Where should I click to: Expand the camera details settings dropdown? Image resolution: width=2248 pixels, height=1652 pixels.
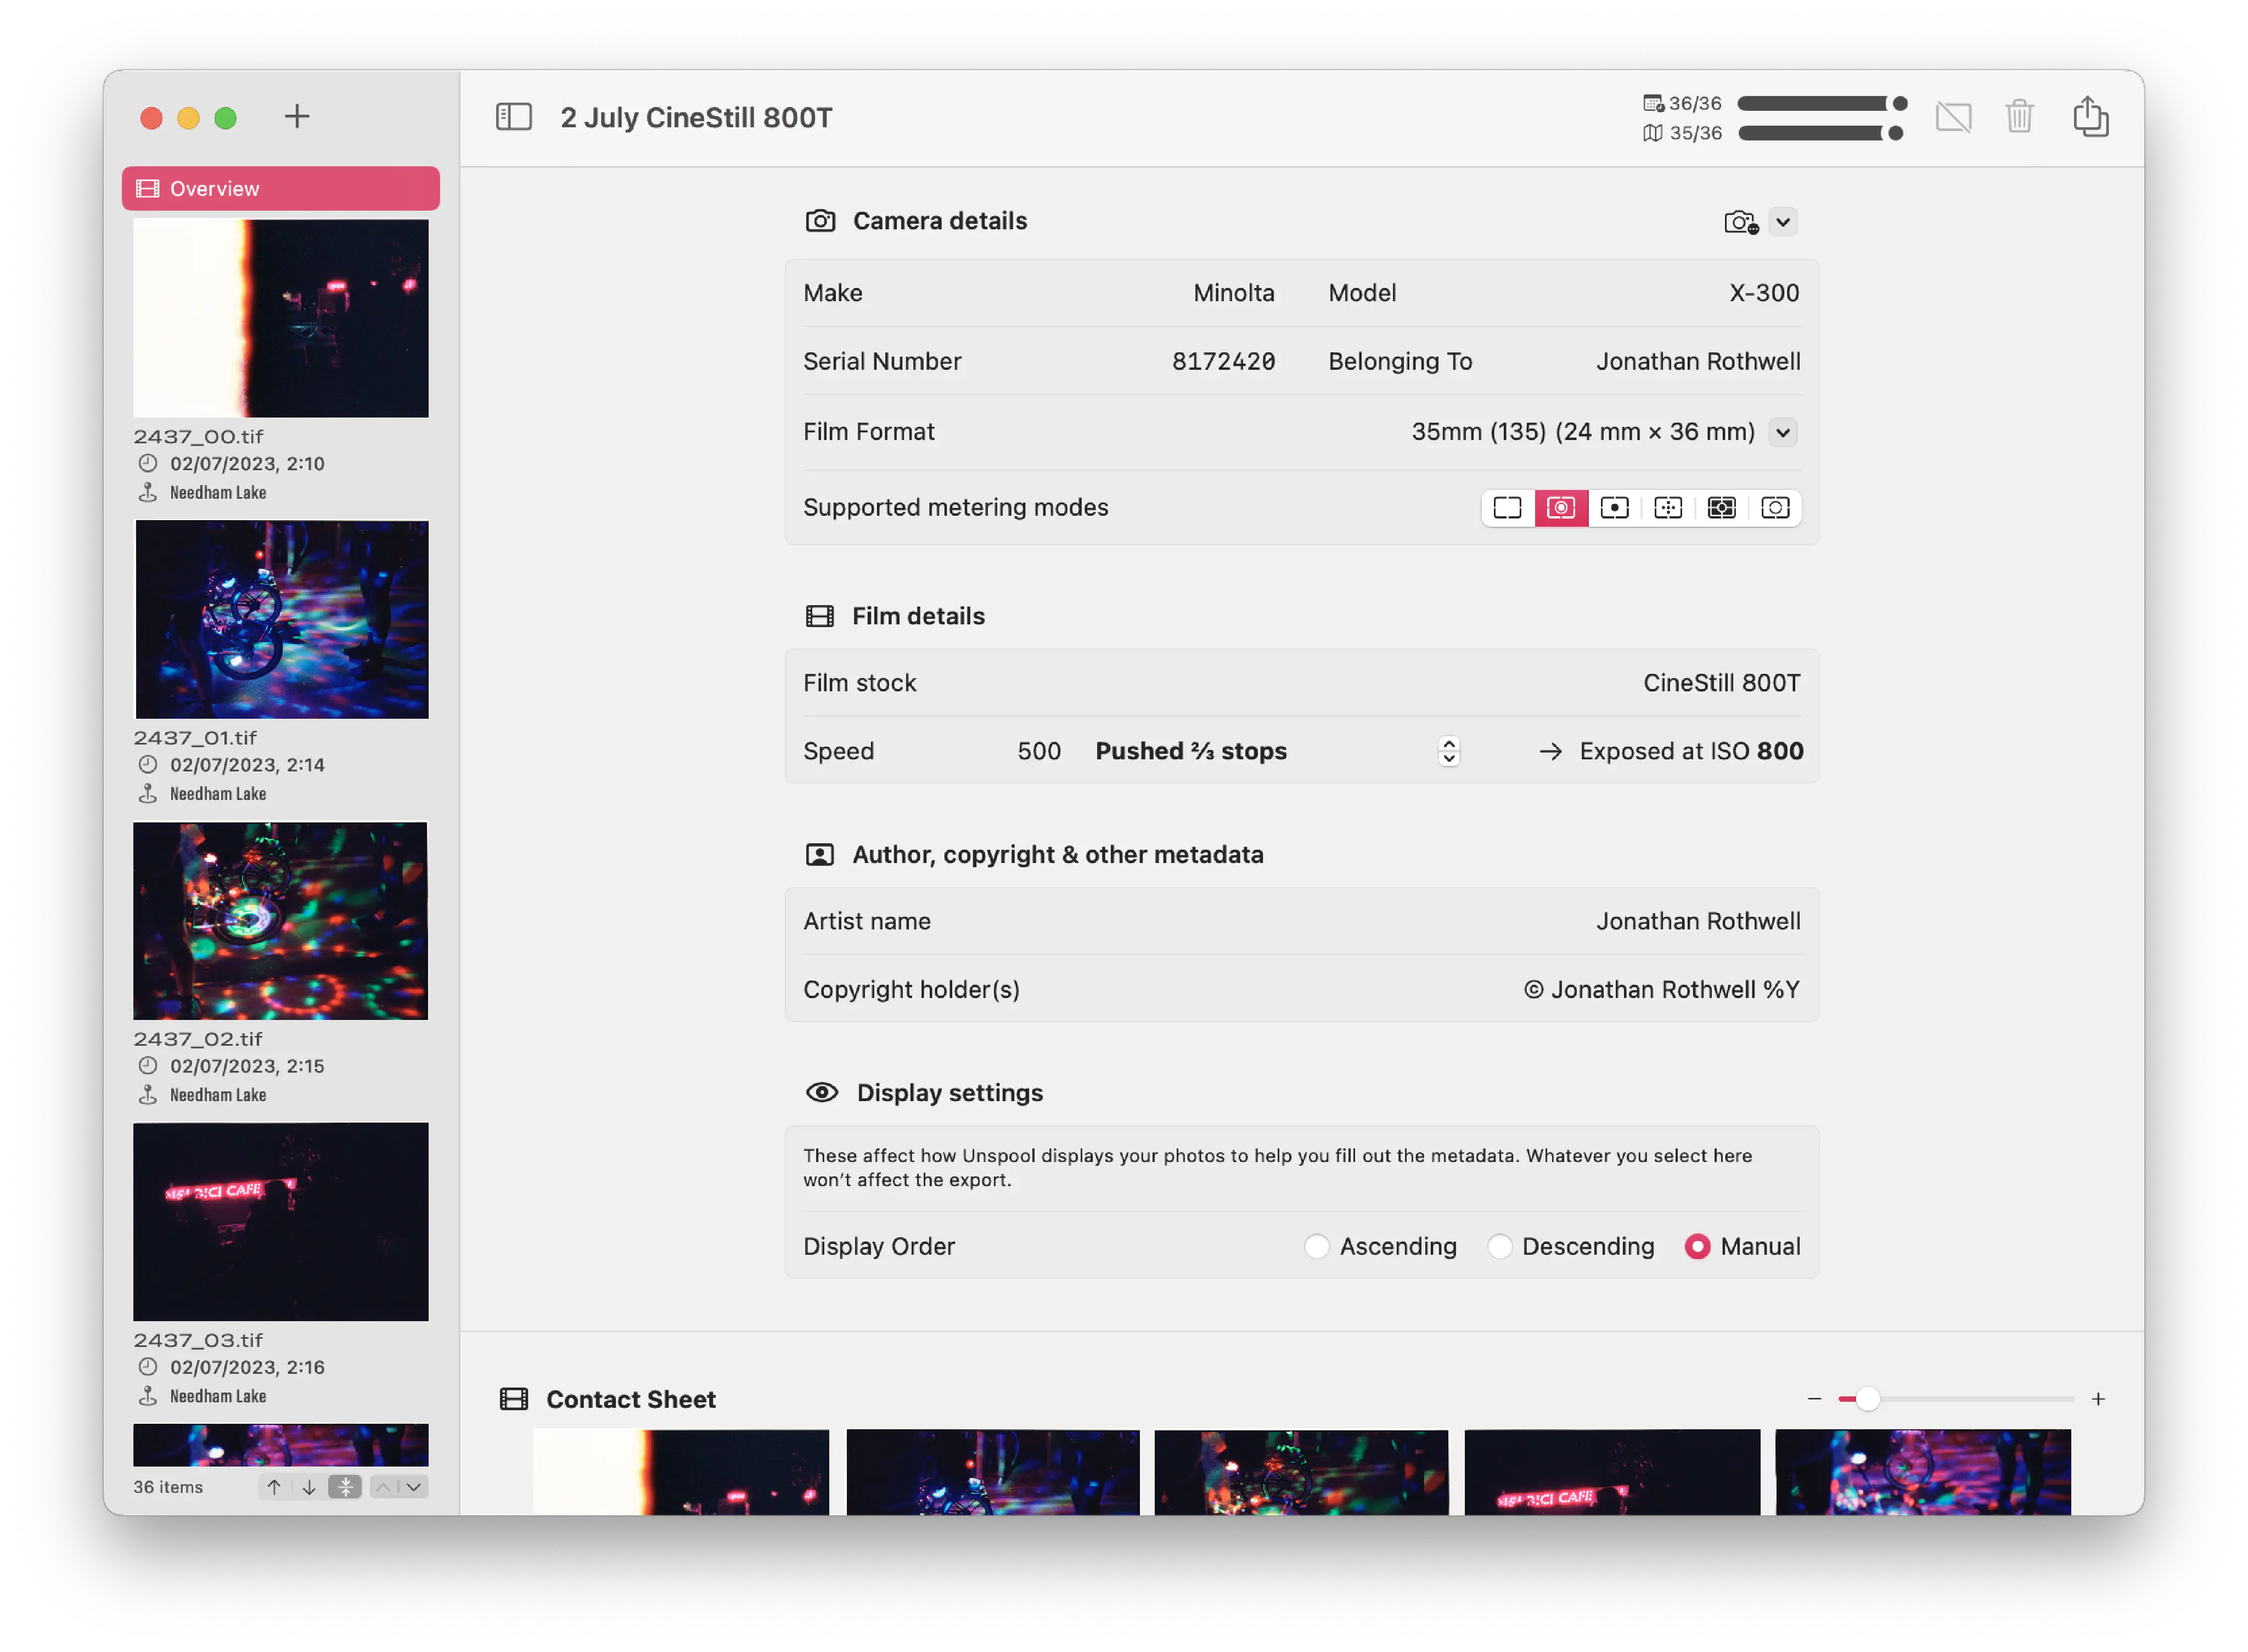1784,222
